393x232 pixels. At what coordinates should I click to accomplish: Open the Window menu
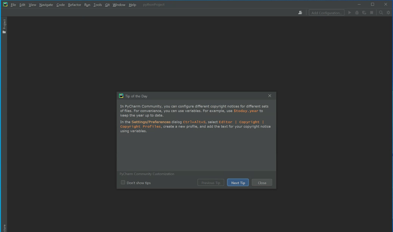pos(119,5)
